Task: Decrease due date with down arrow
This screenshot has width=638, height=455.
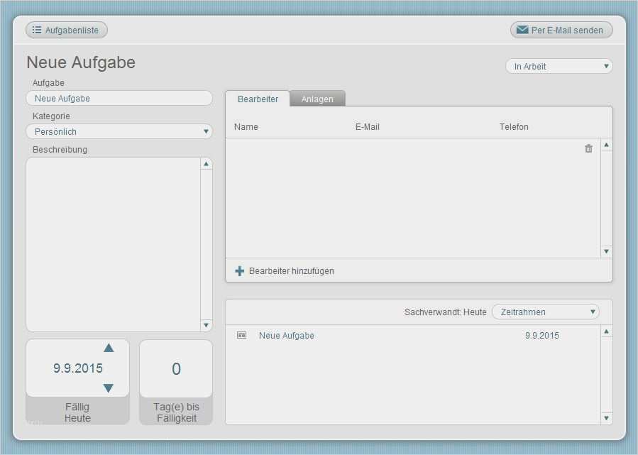Action: point(109,388)
